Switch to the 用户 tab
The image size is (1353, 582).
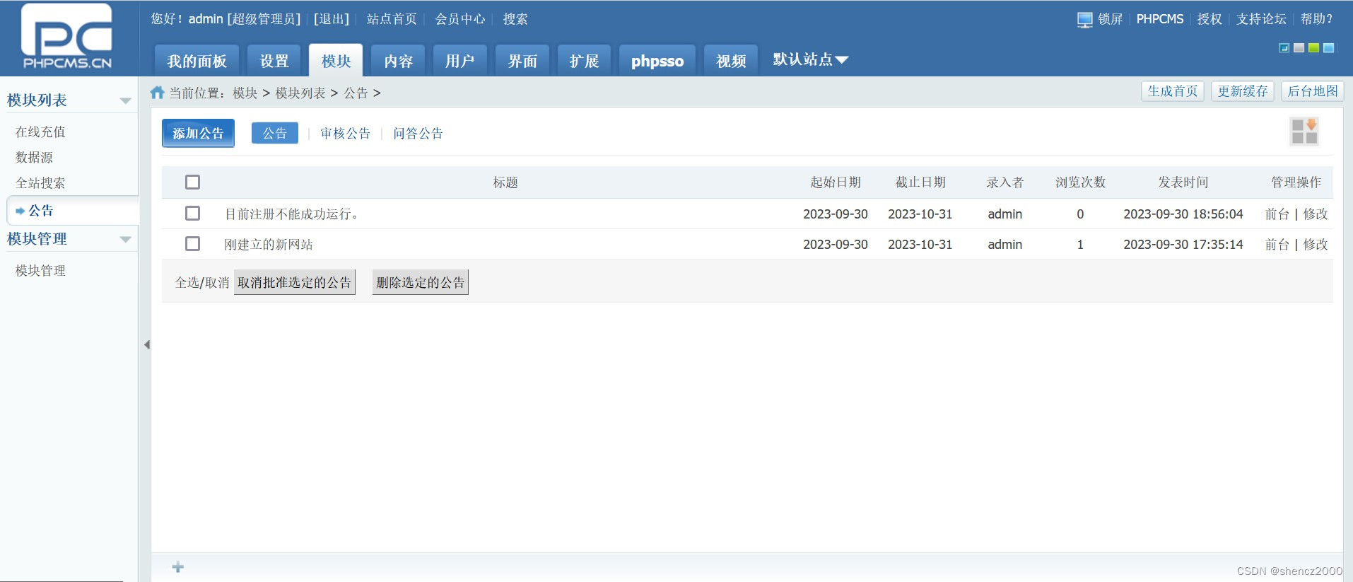[459, 61]
